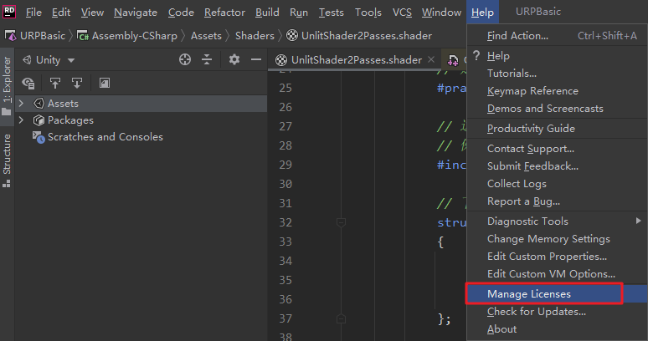Open the View menu

coord(92,13)
